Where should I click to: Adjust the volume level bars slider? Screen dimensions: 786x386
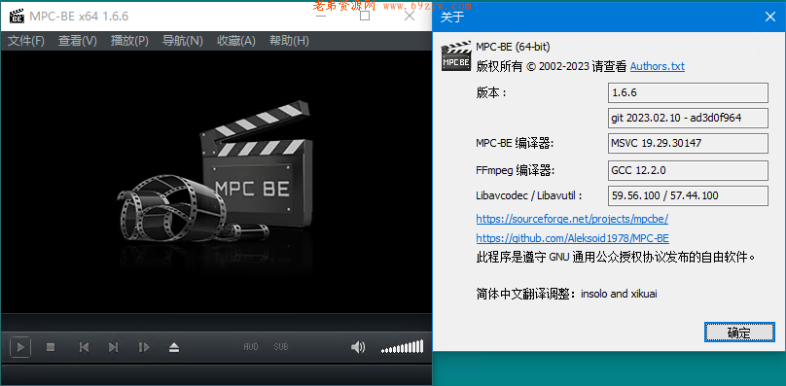(x=402, y=346)
